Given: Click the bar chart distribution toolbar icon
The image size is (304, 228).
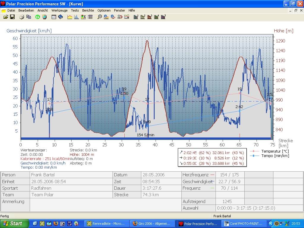Looking at the screenshot, I should pyautogui.click(x=77, y=17).
